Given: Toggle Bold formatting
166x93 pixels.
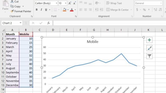Looking at the screenshot, I should pyautogui.click(x=37, y=10).
